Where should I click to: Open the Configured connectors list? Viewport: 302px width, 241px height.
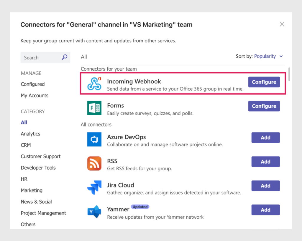click(x=33, y=84)
